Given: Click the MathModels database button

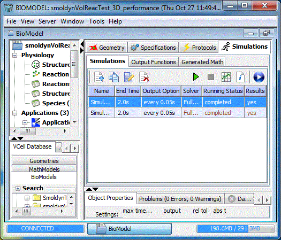Looking at the screenshot, I should tap(44, 169).
